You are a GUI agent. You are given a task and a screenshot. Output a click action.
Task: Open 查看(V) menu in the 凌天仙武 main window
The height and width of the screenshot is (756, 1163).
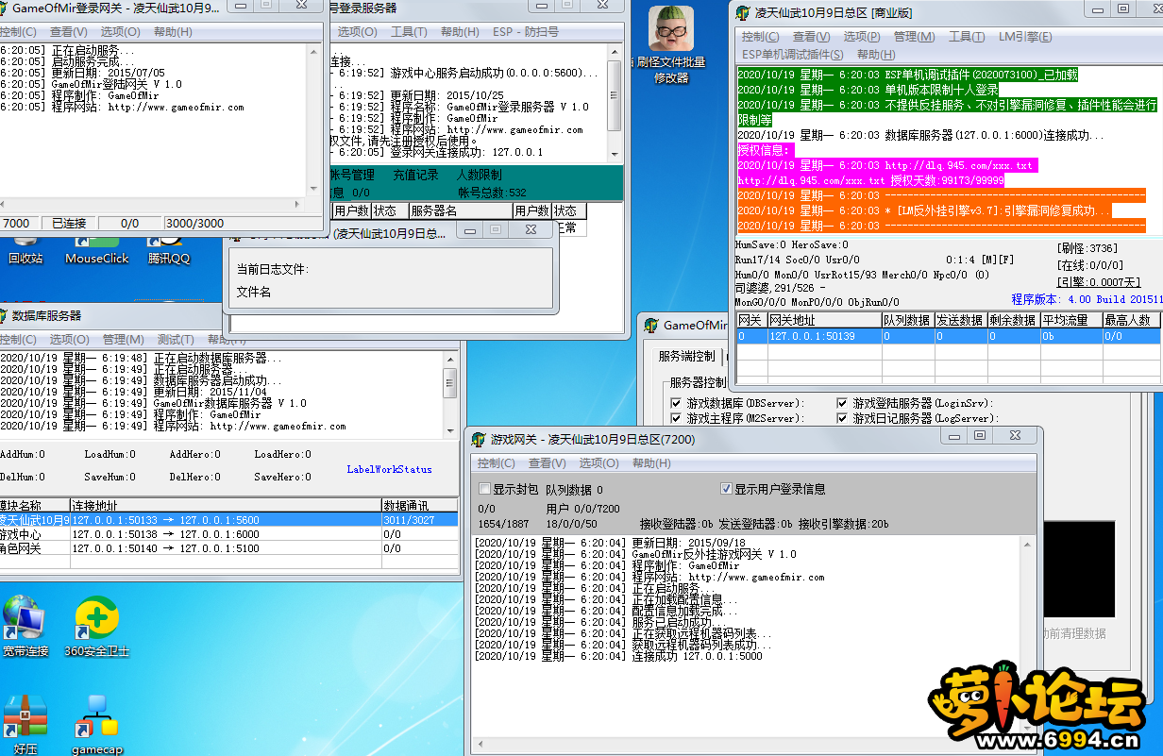pos(812,37)
